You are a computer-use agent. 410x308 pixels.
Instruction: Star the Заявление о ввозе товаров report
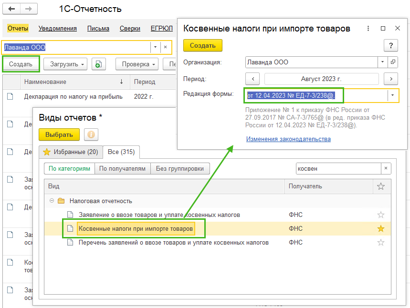click(381, 215)
